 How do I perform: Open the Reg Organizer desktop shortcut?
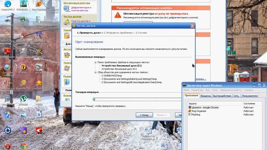click(39, 4)
